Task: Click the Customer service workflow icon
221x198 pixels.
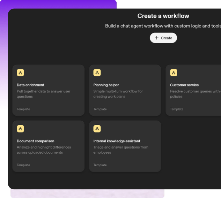Action: (x=174, y=73)
